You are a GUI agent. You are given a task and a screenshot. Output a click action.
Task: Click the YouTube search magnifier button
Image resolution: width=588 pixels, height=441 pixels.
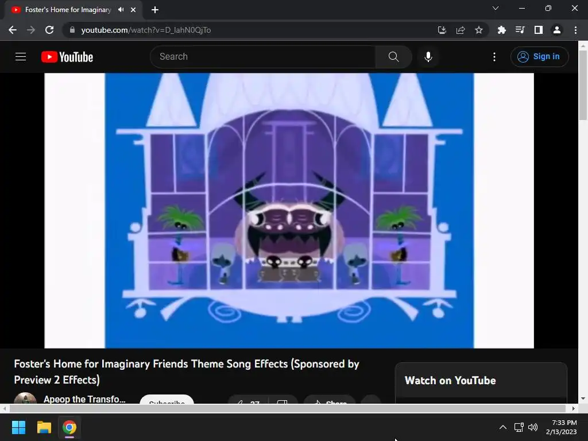pos(393,57)
